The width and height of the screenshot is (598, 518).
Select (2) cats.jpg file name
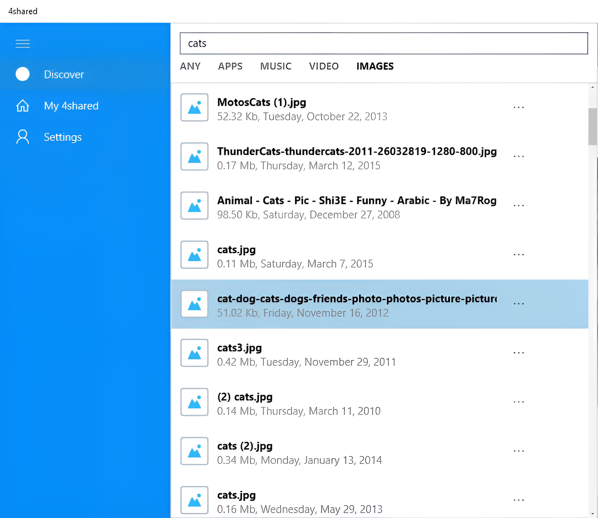point(245,397)
